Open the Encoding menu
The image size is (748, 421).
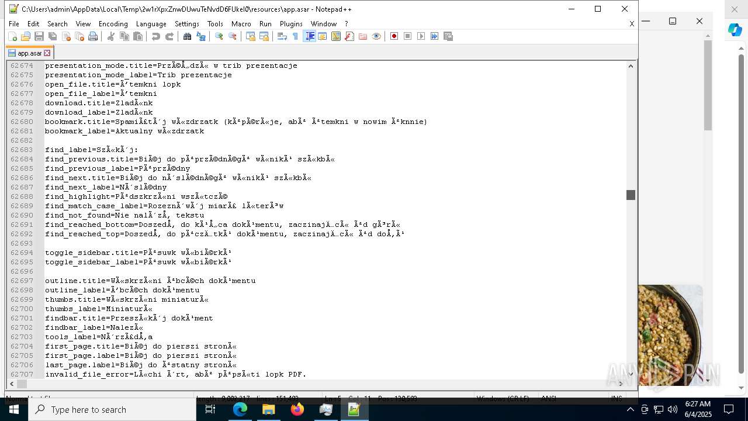(x=113, y=24)
